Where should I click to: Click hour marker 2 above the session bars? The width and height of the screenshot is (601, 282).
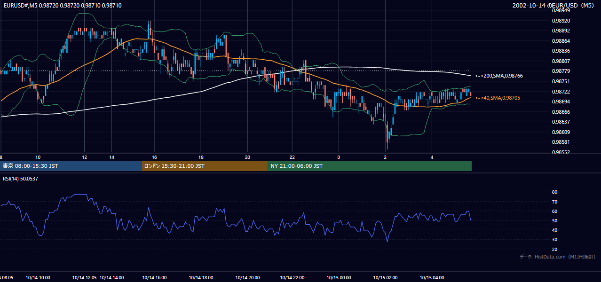coord(385,157)
